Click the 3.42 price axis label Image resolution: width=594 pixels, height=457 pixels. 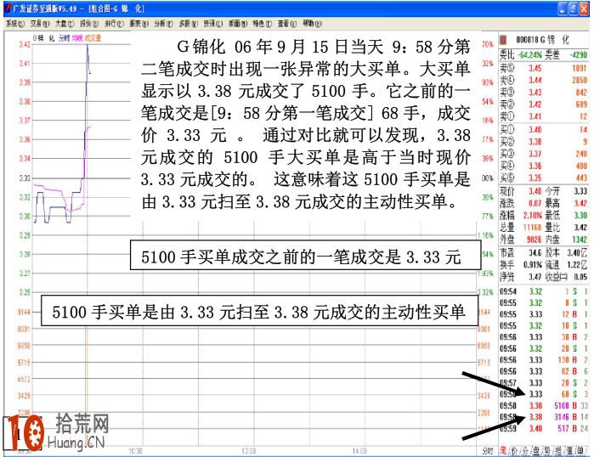(25, 45)
